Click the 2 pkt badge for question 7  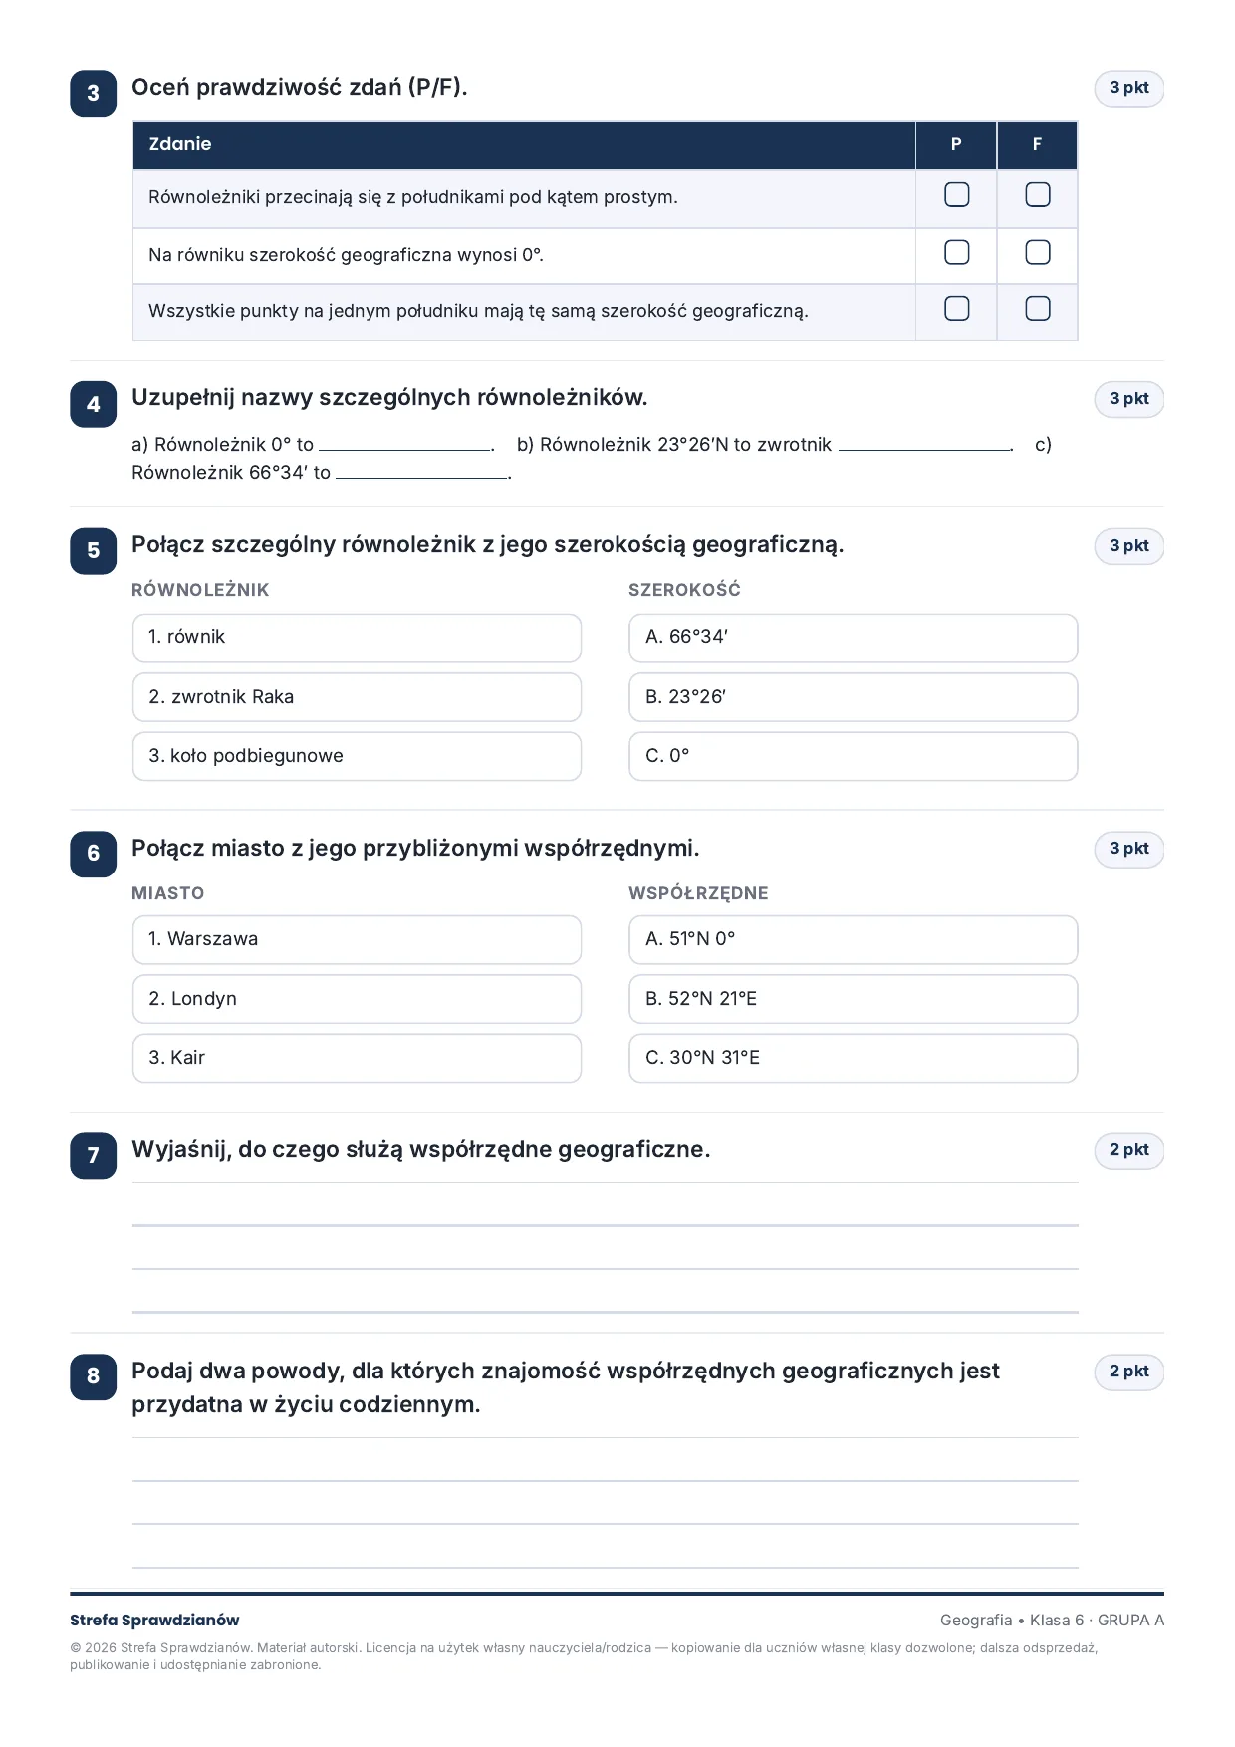coord(1129,1150)
